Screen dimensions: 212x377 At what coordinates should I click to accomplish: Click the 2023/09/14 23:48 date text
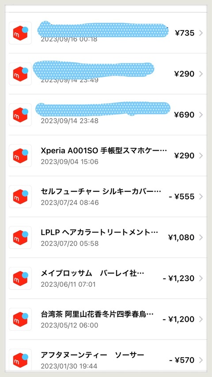(x=69, y=121)
